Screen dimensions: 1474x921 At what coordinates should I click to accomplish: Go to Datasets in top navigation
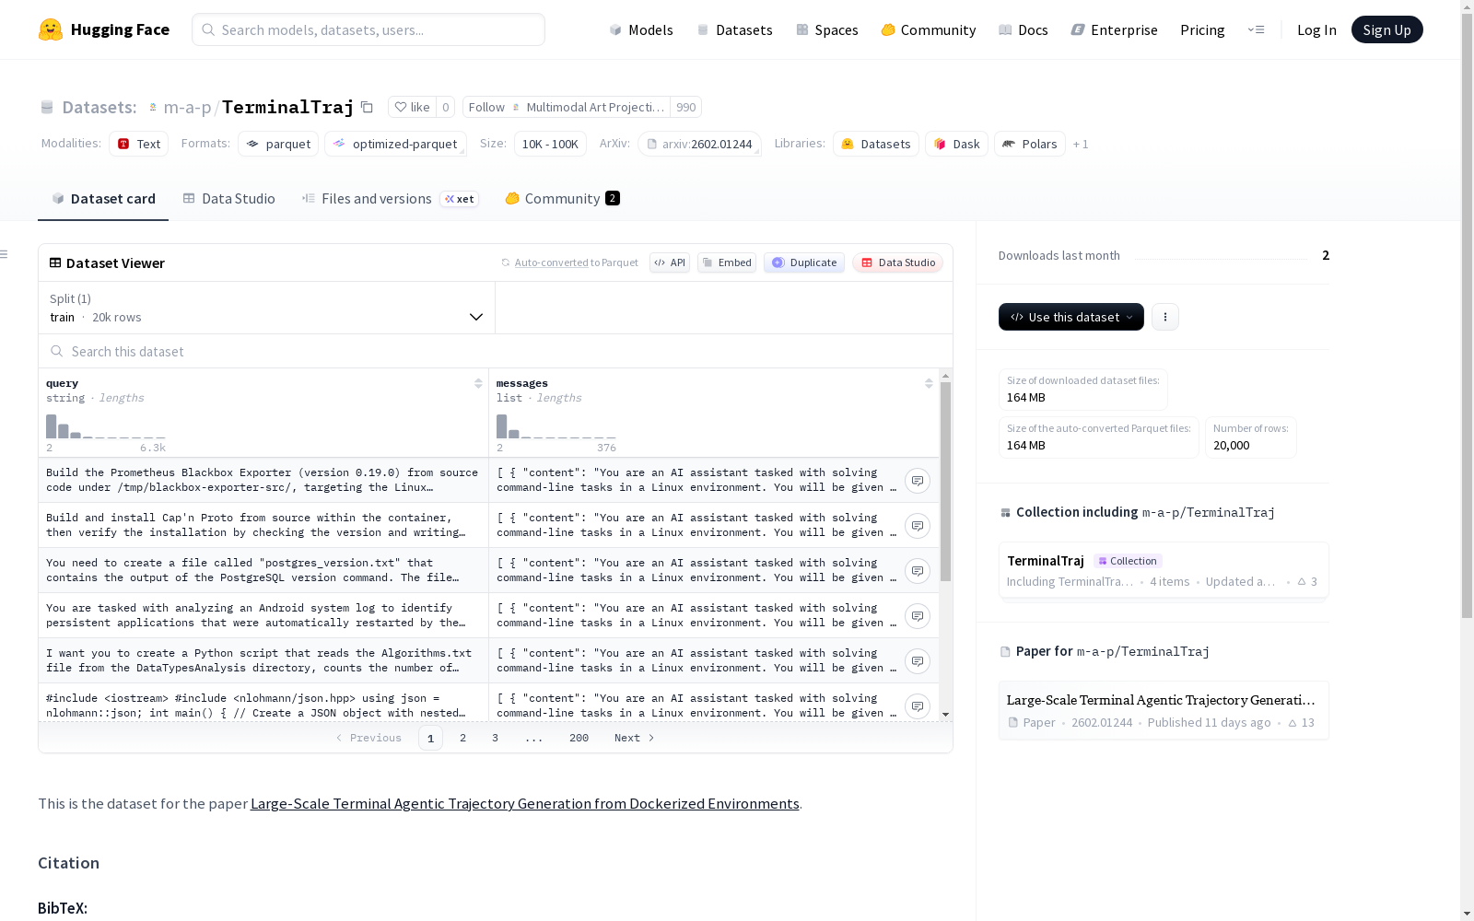click(734, 29)
